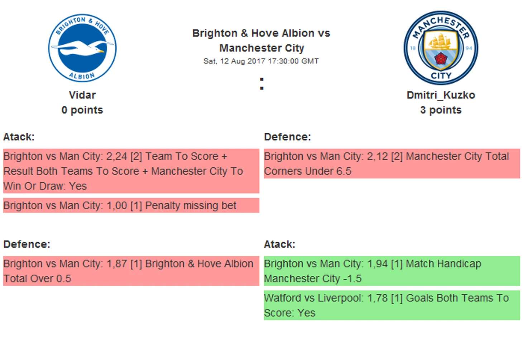
Task: Click Dmitri_Kuzko's 3 points label
Action: click(441, 110)
